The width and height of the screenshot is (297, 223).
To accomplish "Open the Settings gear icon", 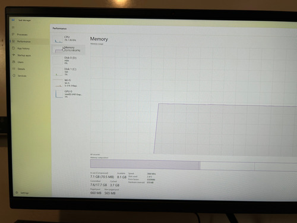I will pos(17,193).
